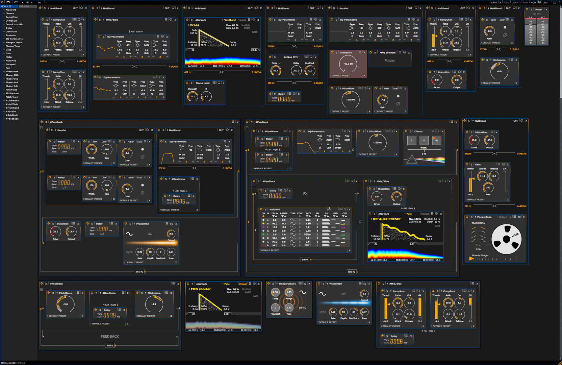Image resolution: width=562 pixels, height=365 pixels.
Task: Toggle power of first CompChan module
Action: click(43, 20)
